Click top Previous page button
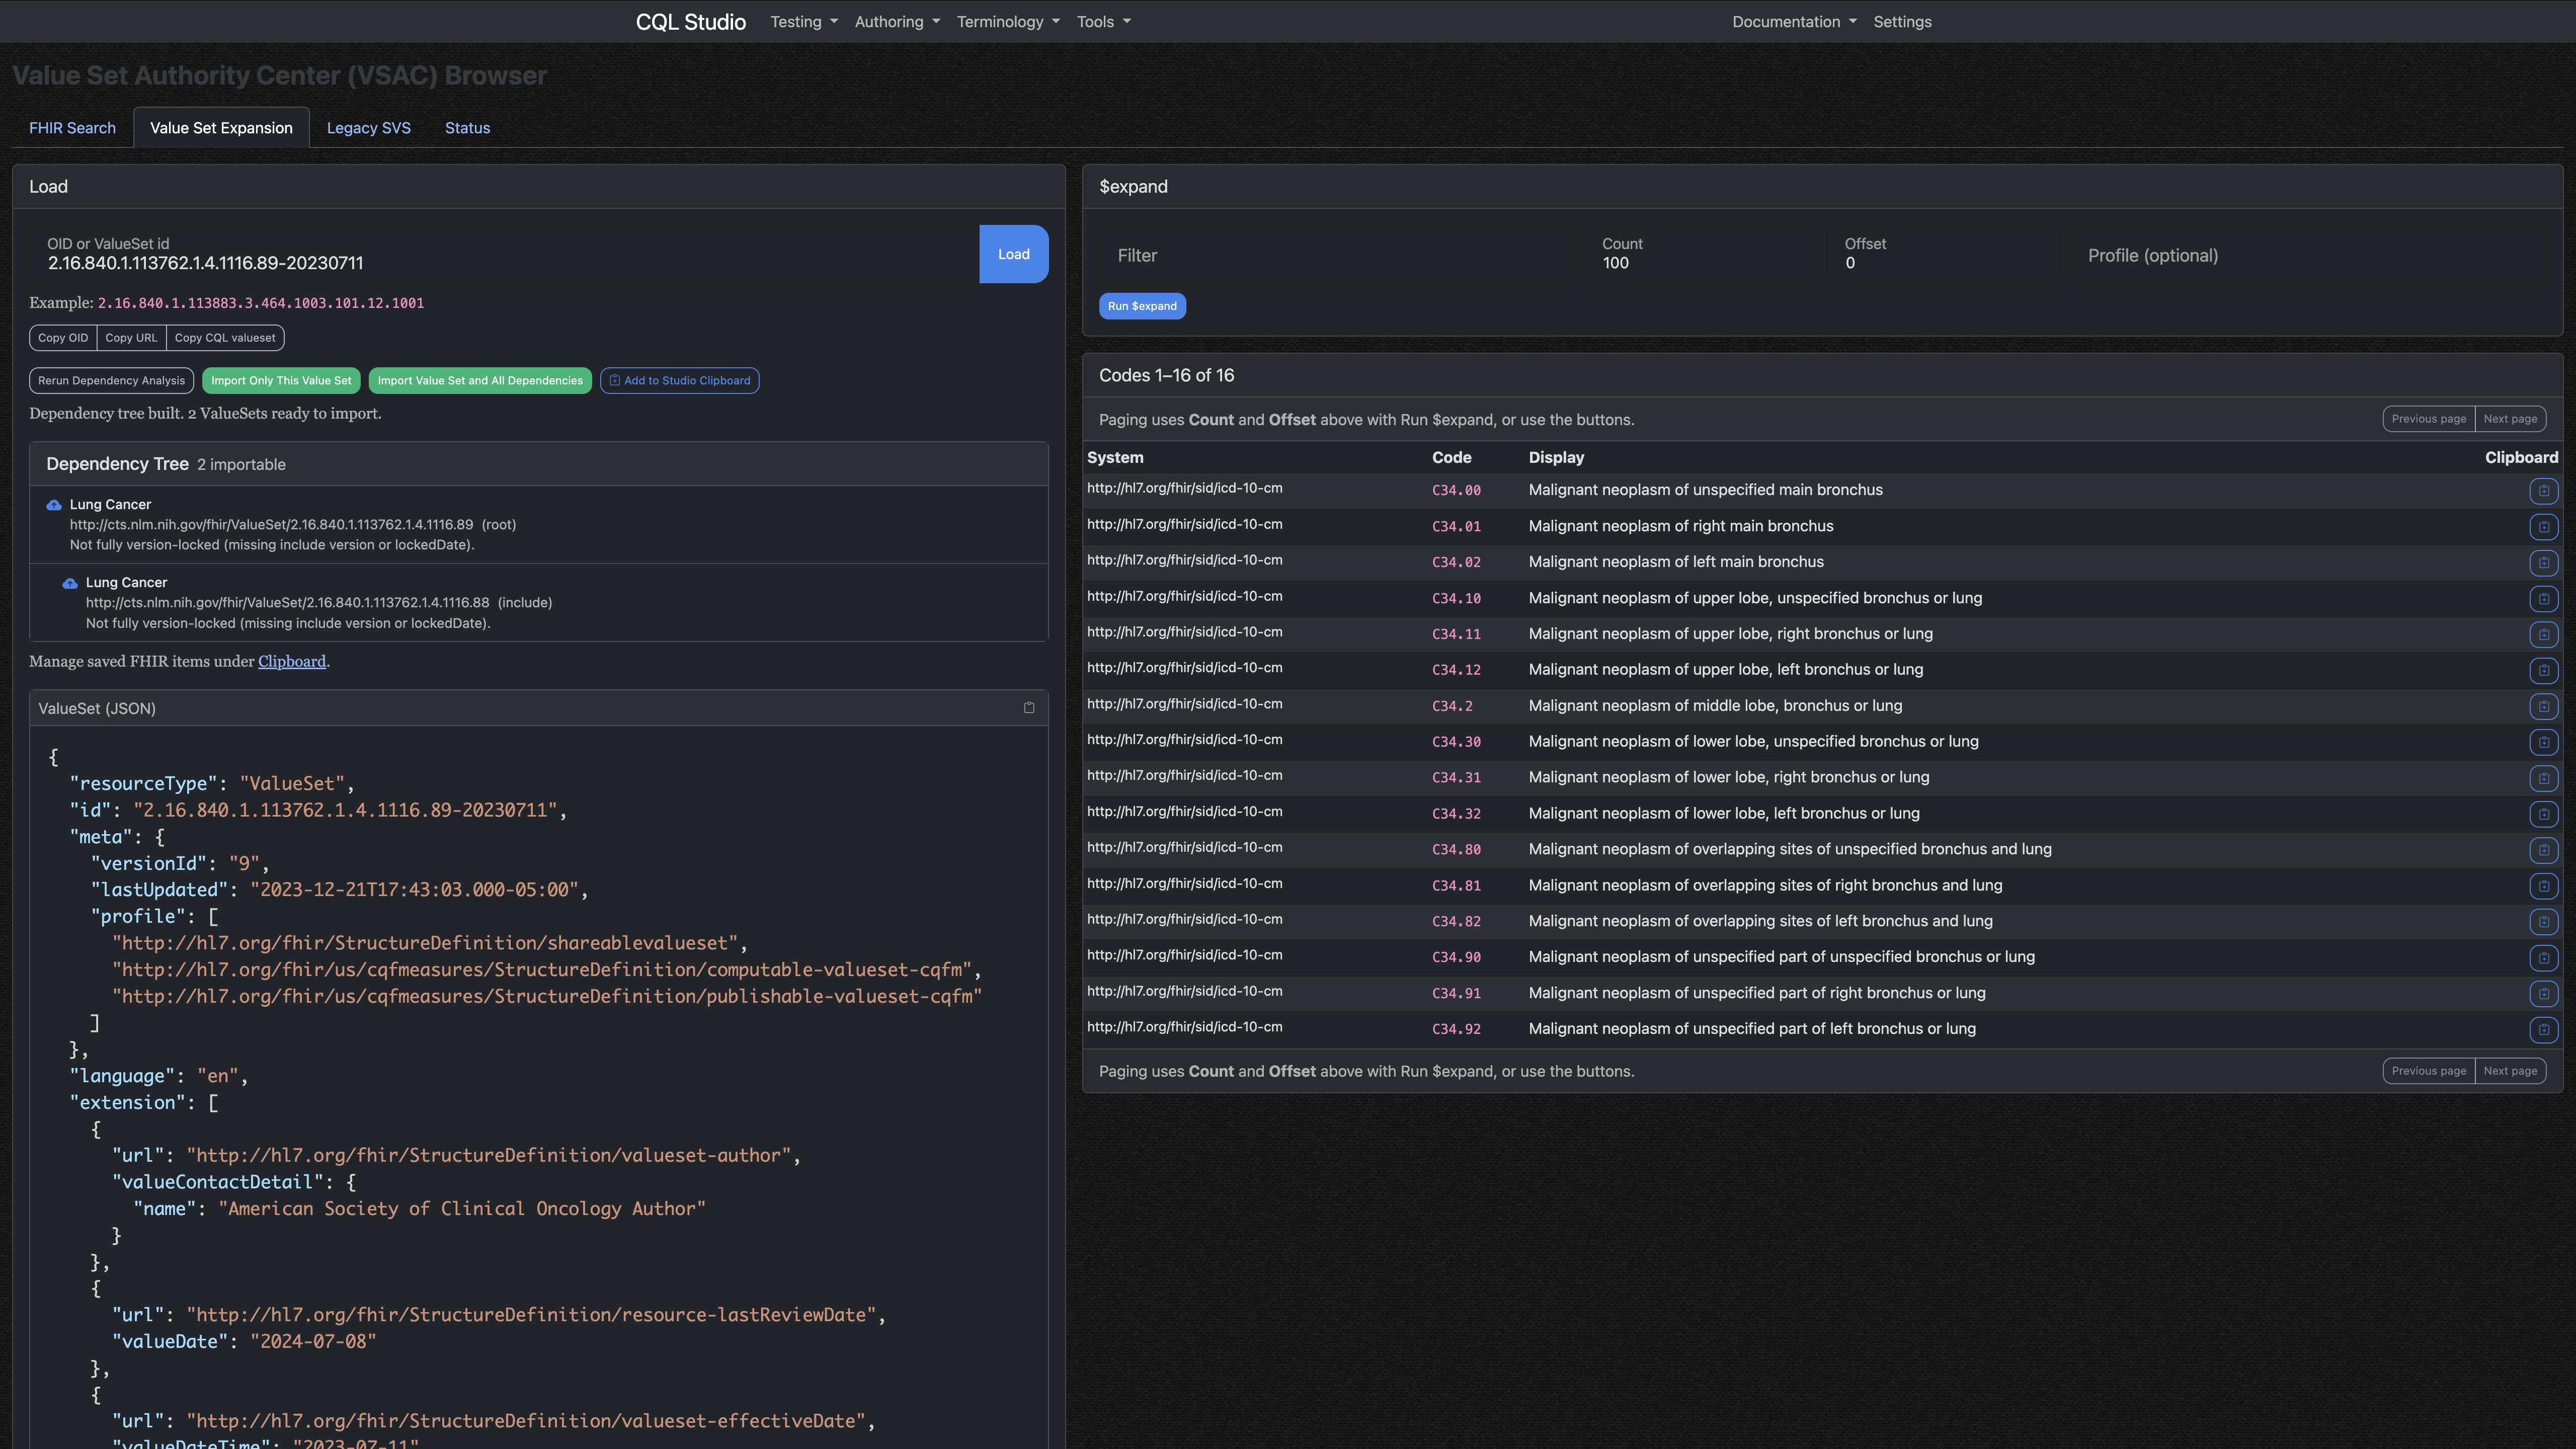The width and height of the screenshot is (2576, 1449). tap(2428, 419)
